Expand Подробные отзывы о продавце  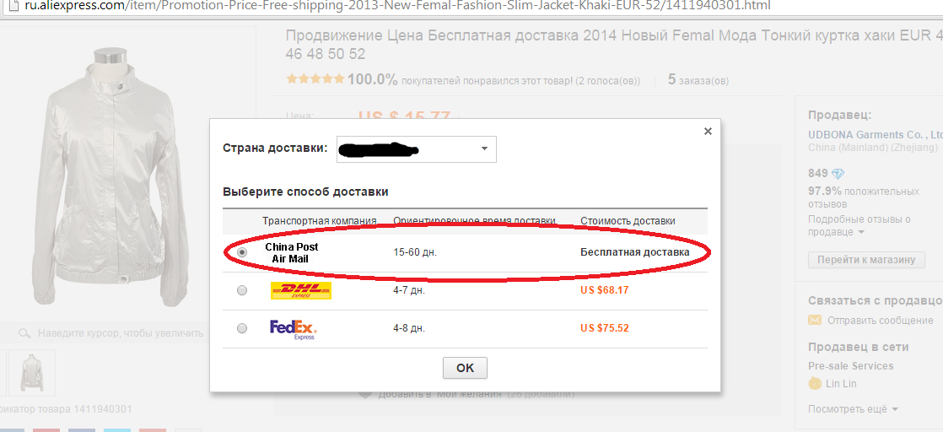(860, 225)
